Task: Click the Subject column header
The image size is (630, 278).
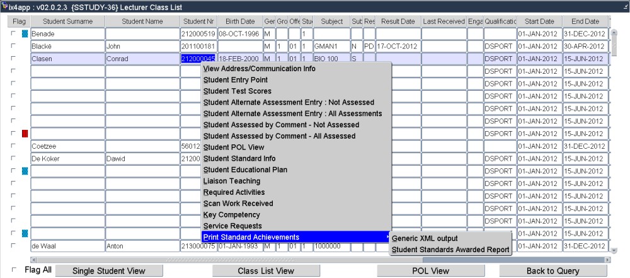Action: pyautogui.click(x=332, y=21)
